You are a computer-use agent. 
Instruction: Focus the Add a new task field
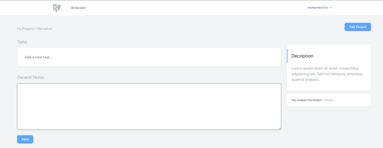click(x=149, y=58)
